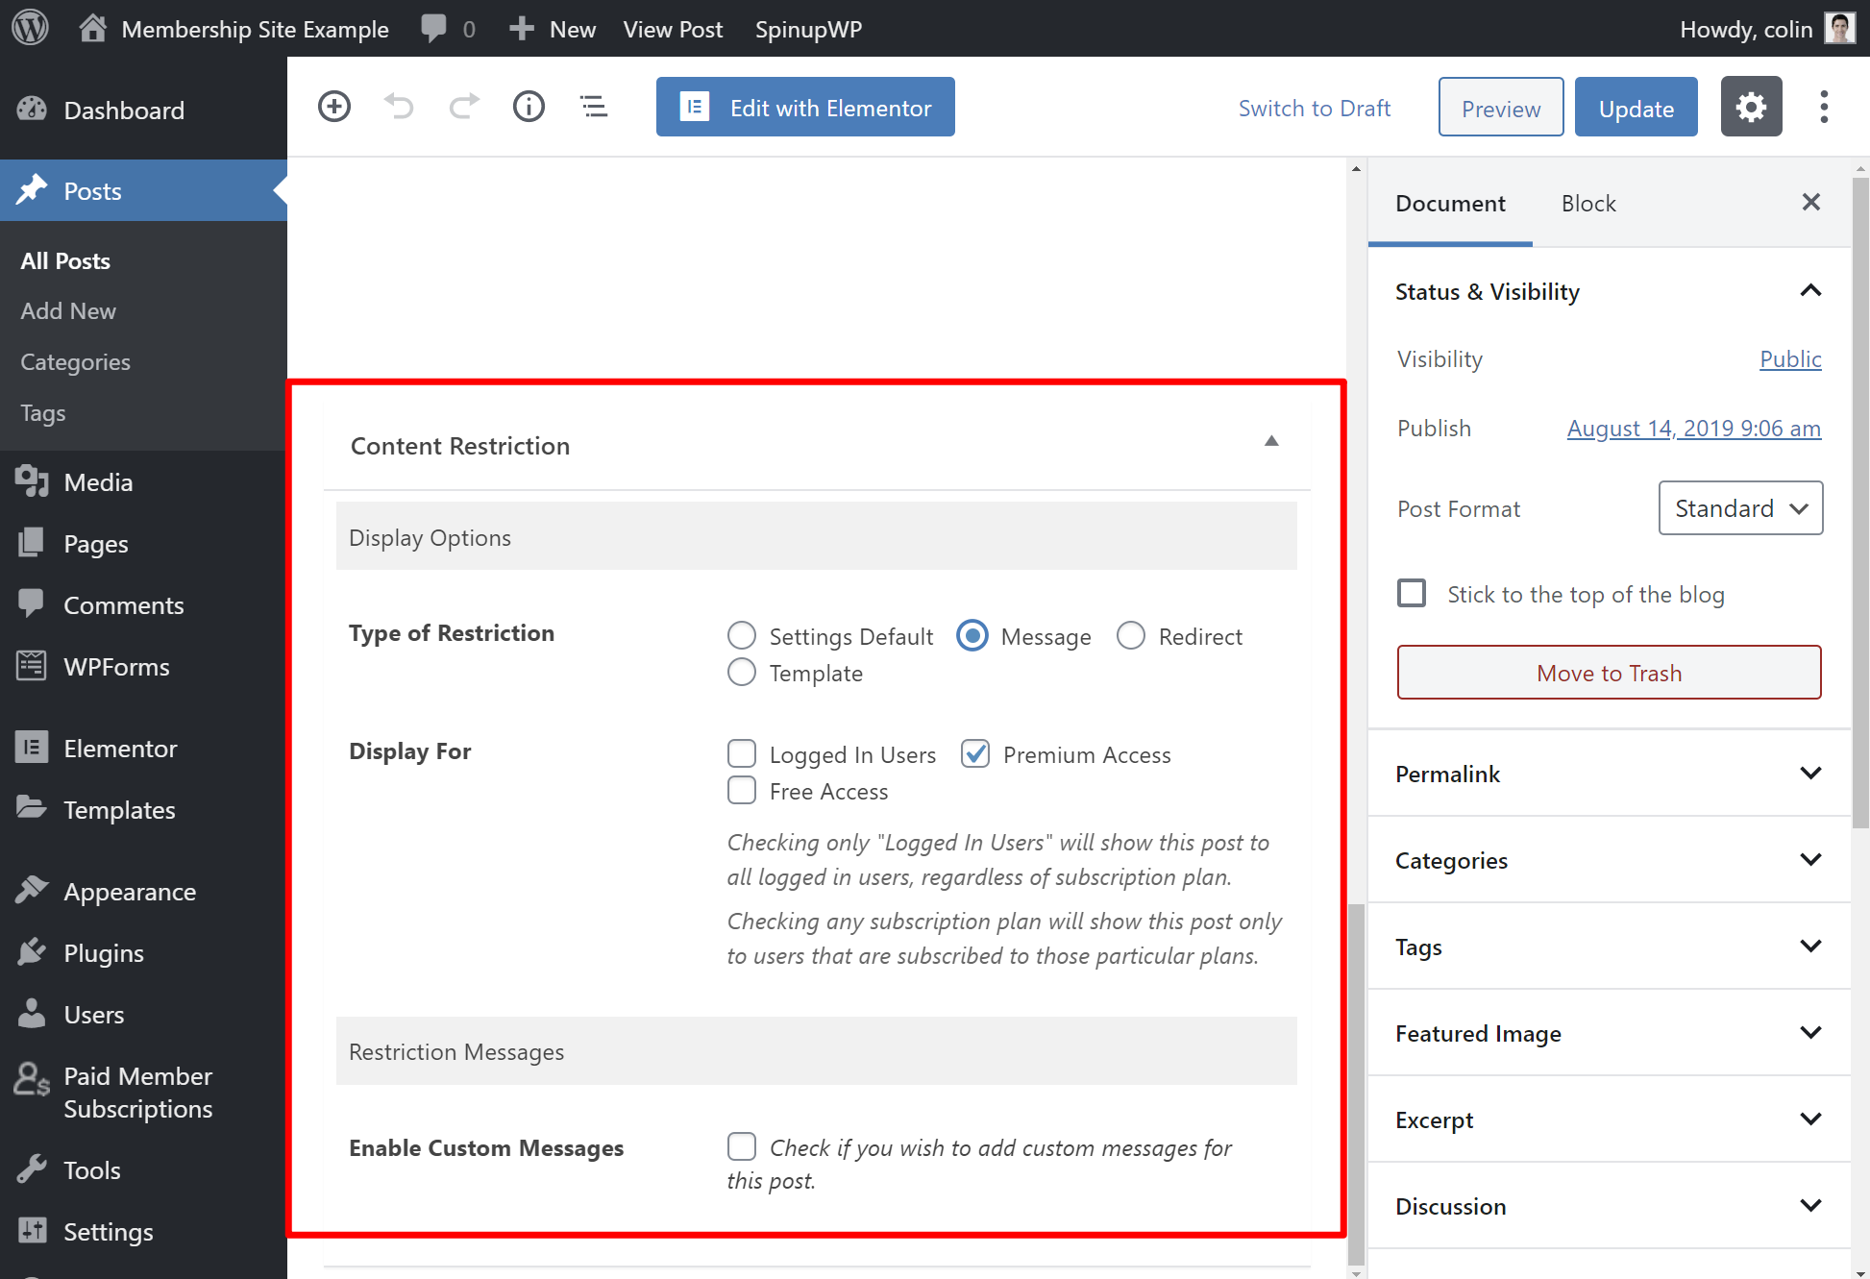
Task: Click the Media icon in sidebar
Action: click(x=32, y=481)
